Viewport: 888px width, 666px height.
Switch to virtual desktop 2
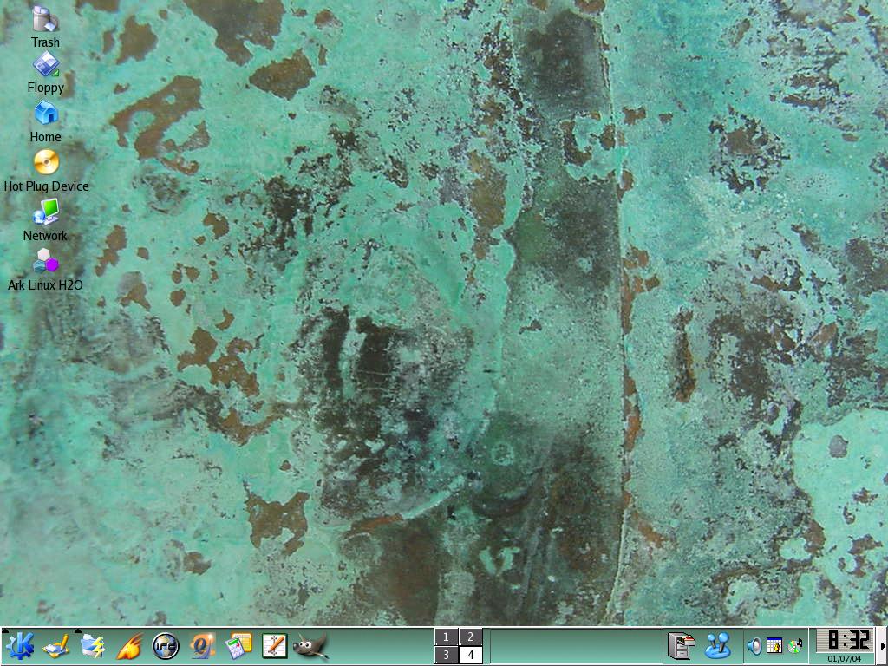470,637
